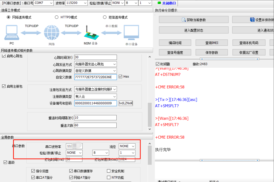This screenshot has height=182, width=274.
Task: Click get current parameters (获取当前参数) button
Action: (x=194, y=20)
